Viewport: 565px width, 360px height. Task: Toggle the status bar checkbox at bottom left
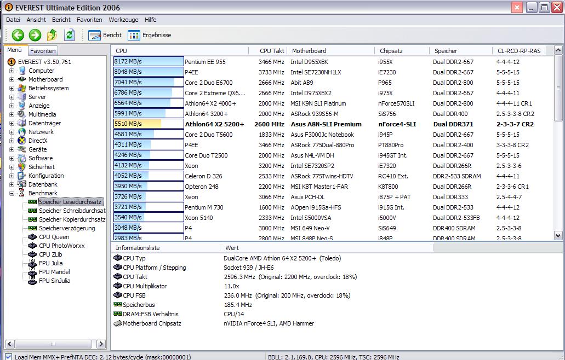tap(9, 357)
